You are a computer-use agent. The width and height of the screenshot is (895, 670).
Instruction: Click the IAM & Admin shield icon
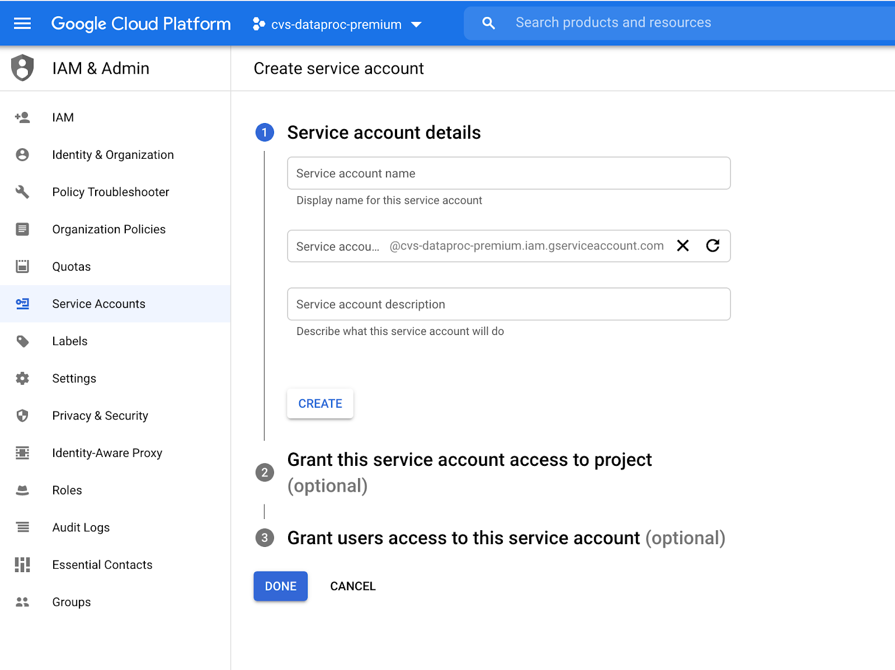[22, 68]
